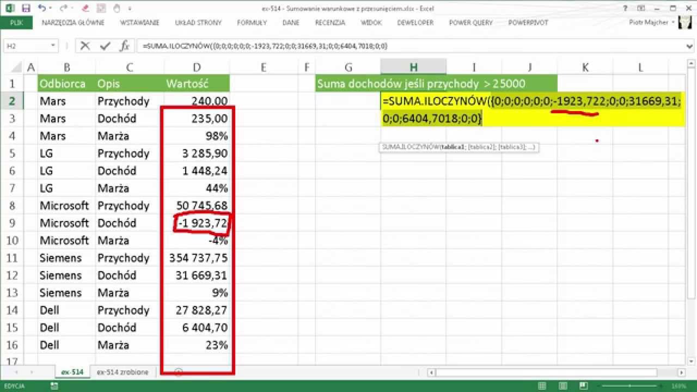The width and height of the screenshot is (697, 392).
Task: Click the touch mode hand icon
Action: [x=116, y=9]
